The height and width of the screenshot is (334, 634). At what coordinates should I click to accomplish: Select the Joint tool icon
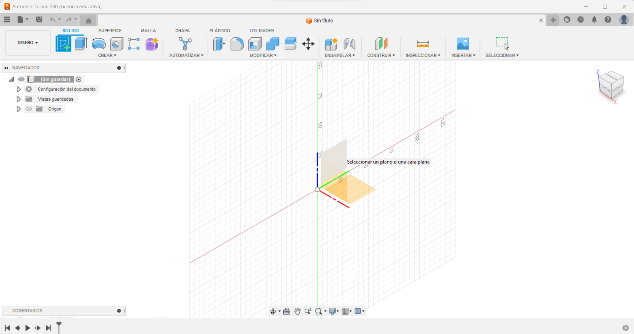coord(349,44)
